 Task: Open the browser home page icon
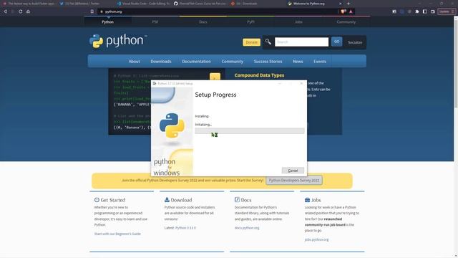(x=28, y=11)
